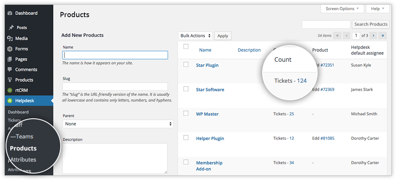Open the WP Master product link

[207, 114]
